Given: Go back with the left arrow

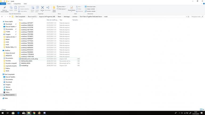Looking at the screenshot, I should (2, 17).
